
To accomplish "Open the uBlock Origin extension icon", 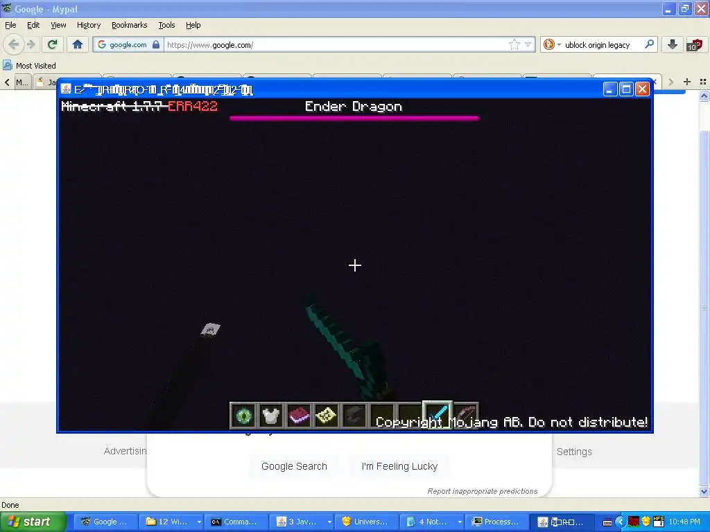I will pyautogui.click(x=694, y=44).
